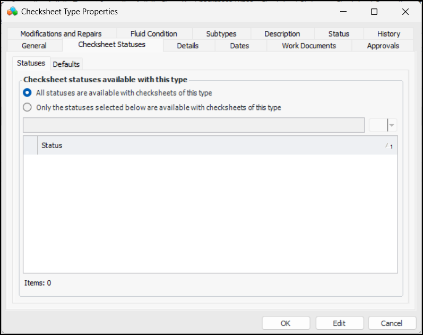The width and height of the screenshot is (423, 335).
Task: Cancel the properties dialog
Action: pos(392,323)
